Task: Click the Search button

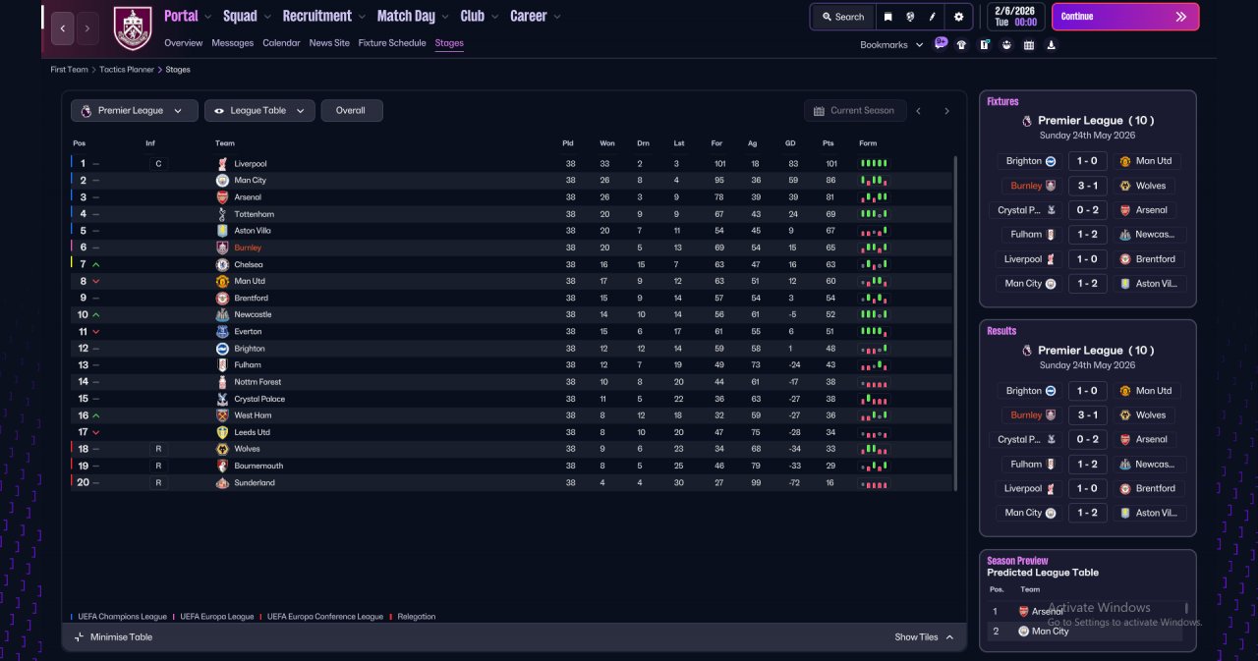Action: 843,17
